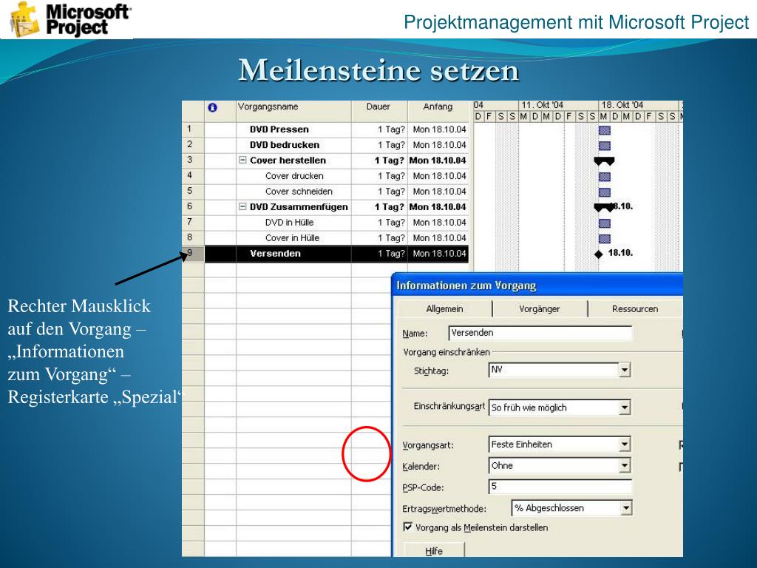Image resolution: width=757 pixels, height=568 pixels.
Task: Click the DVD in Hülle task name cell
Action: pyautogui.click(x=293, y=222)
